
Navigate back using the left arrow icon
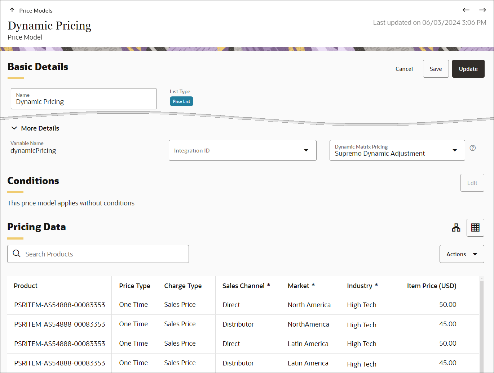click(x=466, y=10)
